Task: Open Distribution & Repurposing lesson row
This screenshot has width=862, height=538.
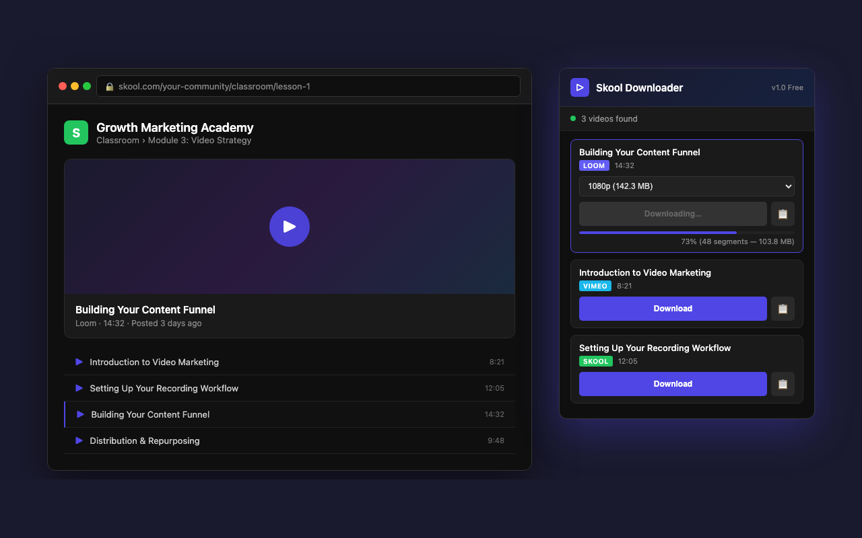Action: pyautogui.click(x=290, y=440)
